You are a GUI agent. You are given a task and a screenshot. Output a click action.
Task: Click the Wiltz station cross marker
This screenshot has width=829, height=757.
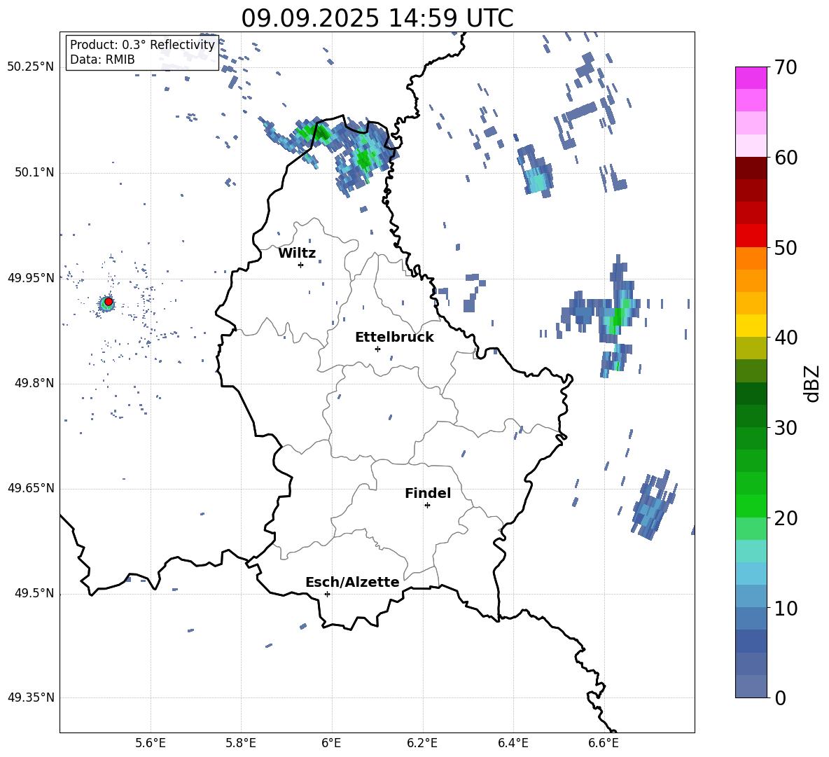[300, 265]
